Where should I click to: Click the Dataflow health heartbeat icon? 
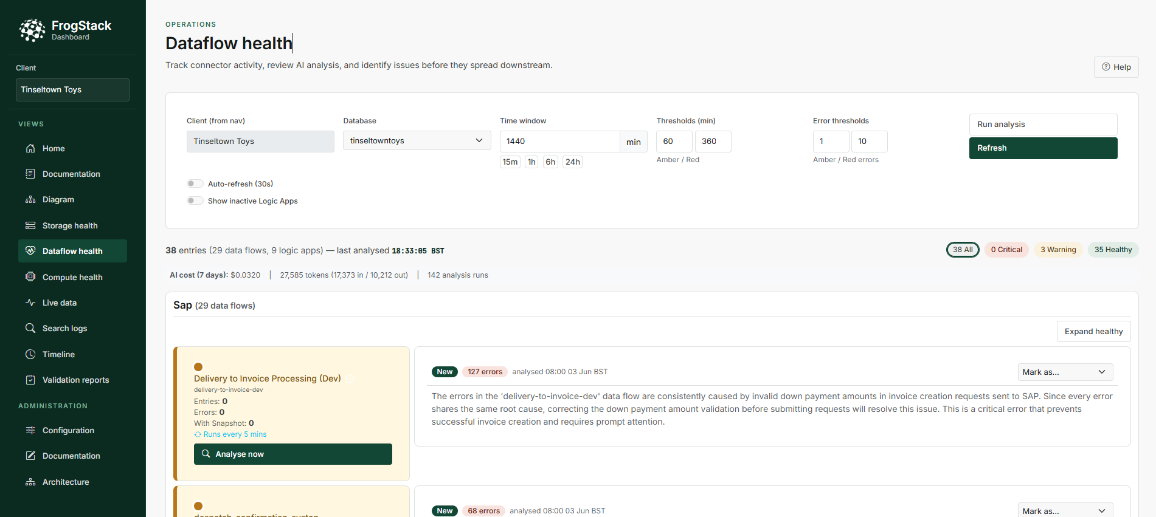(x=30, y=251)
